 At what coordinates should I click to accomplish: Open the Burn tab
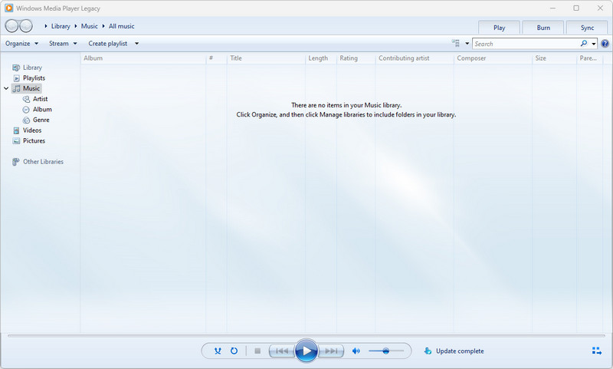(543, 28)
